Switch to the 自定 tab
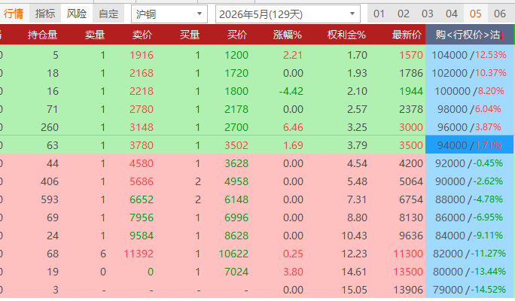Image resolution: width=515 pixels, height=301 pixels. click(x=108, y=14)
